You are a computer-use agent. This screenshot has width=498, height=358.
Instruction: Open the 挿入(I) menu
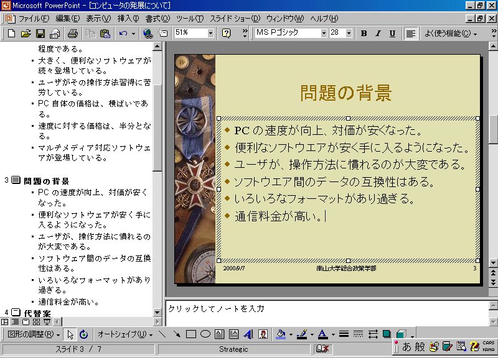tap(128, 19)
